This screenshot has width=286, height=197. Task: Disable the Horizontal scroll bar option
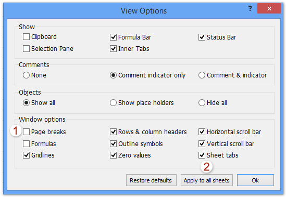point(202,132)
